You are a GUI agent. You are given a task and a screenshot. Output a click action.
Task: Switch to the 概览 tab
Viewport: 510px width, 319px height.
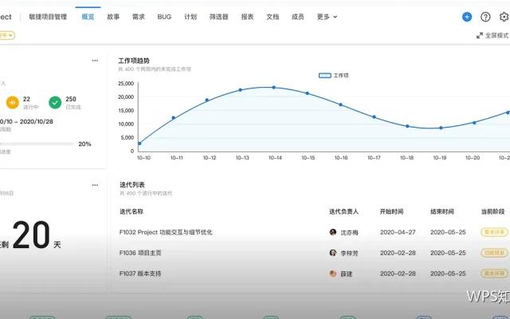88,17
